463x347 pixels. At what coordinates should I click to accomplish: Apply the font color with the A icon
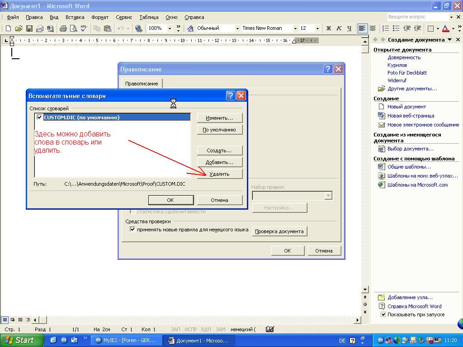[x=446, y=28]
